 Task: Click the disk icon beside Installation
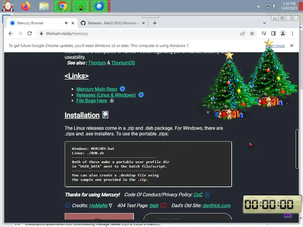click(x=105, y=115)
